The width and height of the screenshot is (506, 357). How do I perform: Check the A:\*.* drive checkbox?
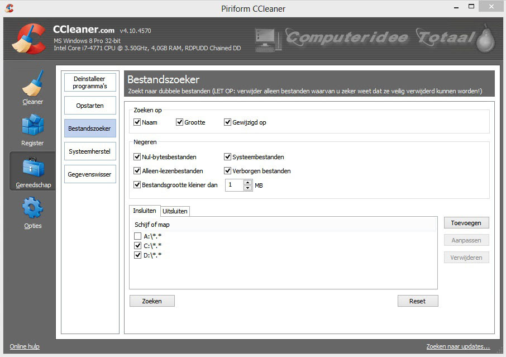(x=138, y=236)
